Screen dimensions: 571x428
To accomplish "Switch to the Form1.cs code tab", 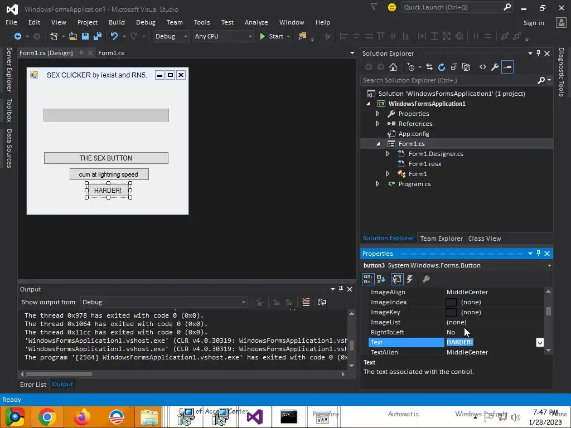I will pos(111,53).
